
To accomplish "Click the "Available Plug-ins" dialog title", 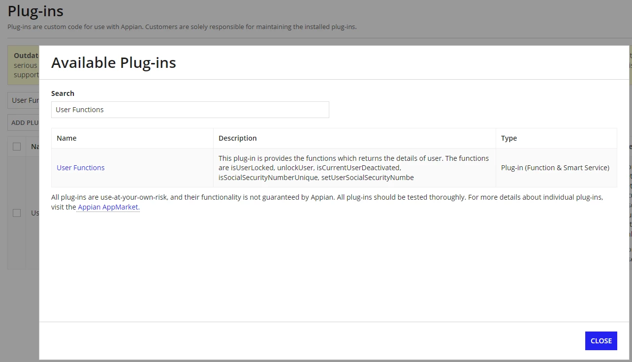I will (114, 63).
